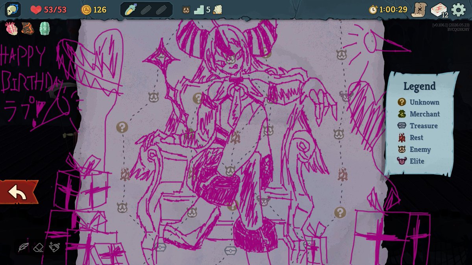Click the 53/53 health value
Viewport: 472px width, 265px height.
[55, 10]
